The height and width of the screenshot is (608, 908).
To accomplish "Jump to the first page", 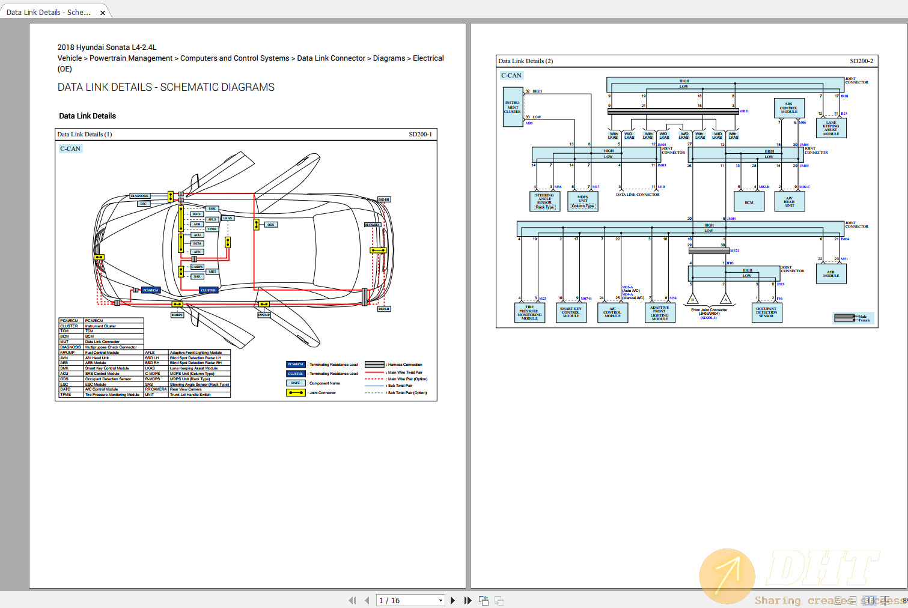I will [x=352, y=600].
